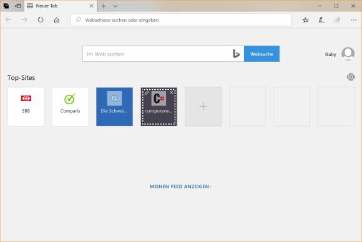Open the three-dot settings menu

[353, 20]
